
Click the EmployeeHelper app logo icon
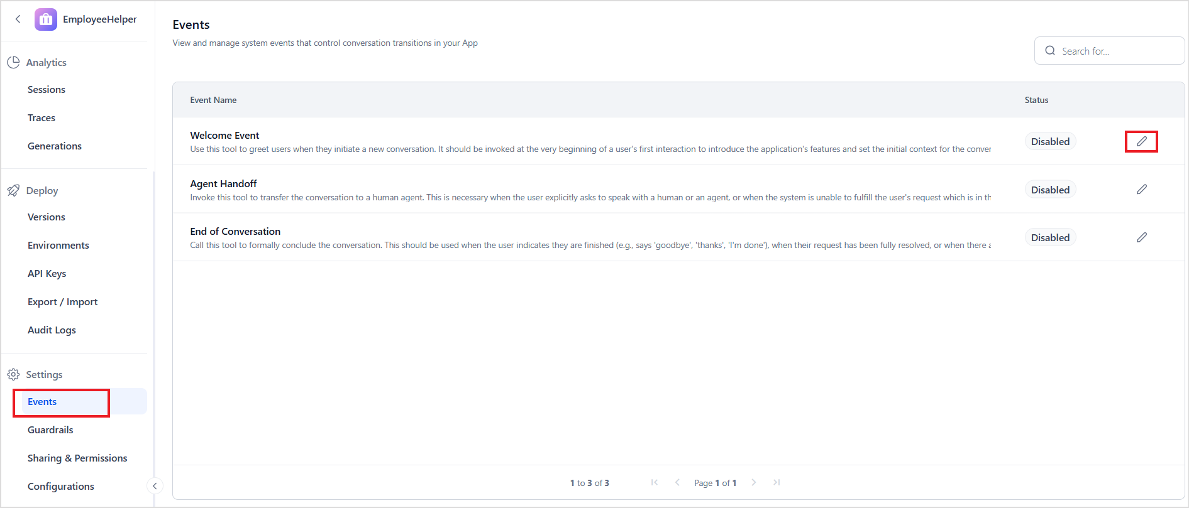point(46,19)
